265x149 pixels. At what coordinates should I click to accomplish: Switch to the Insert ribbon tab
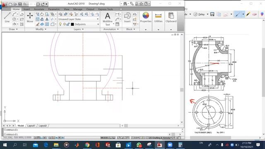pyautogui.click(x=26, y=9)
